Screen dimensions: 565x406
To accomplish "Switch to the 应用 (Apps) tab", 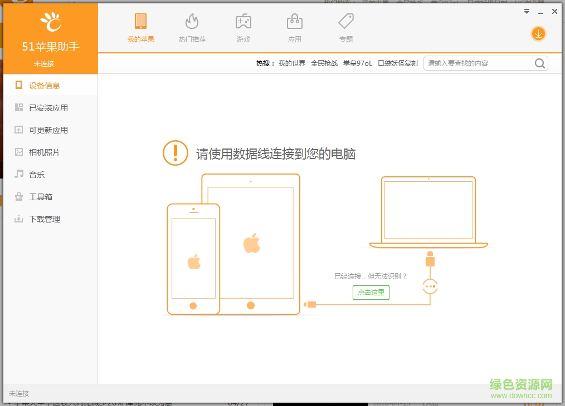I will [294, 28].
